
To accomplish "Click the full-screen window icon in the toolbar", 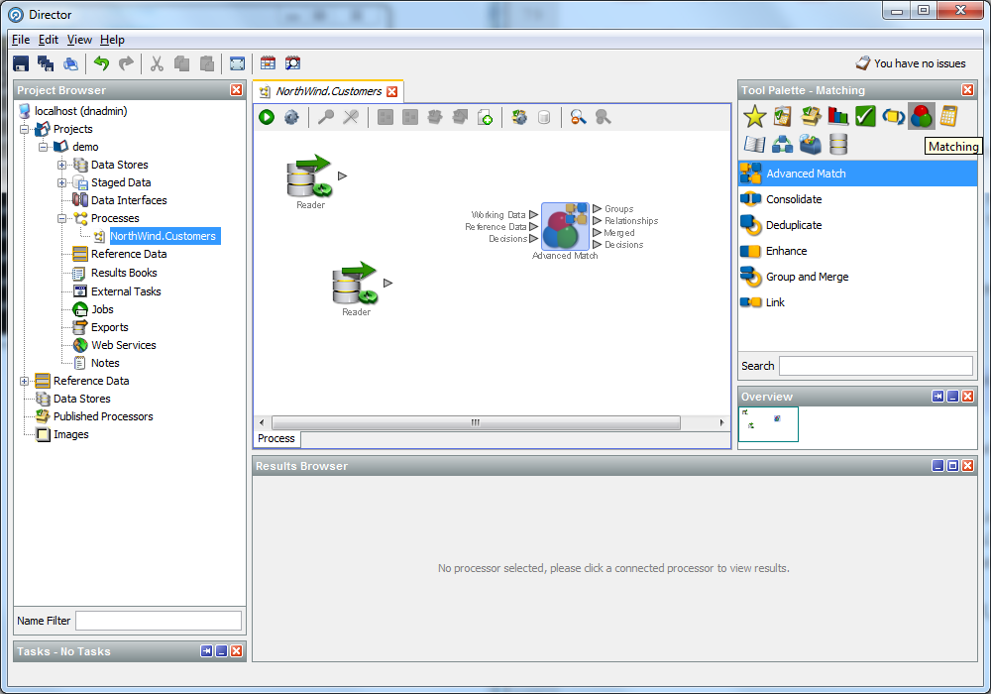I will [x=237, y=63].
